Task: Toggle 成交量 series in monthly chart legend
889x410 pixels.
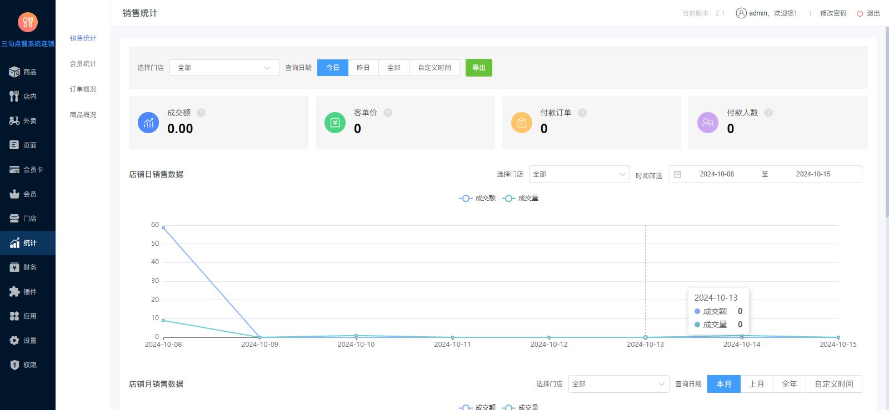Action: [x=520, y=407]
